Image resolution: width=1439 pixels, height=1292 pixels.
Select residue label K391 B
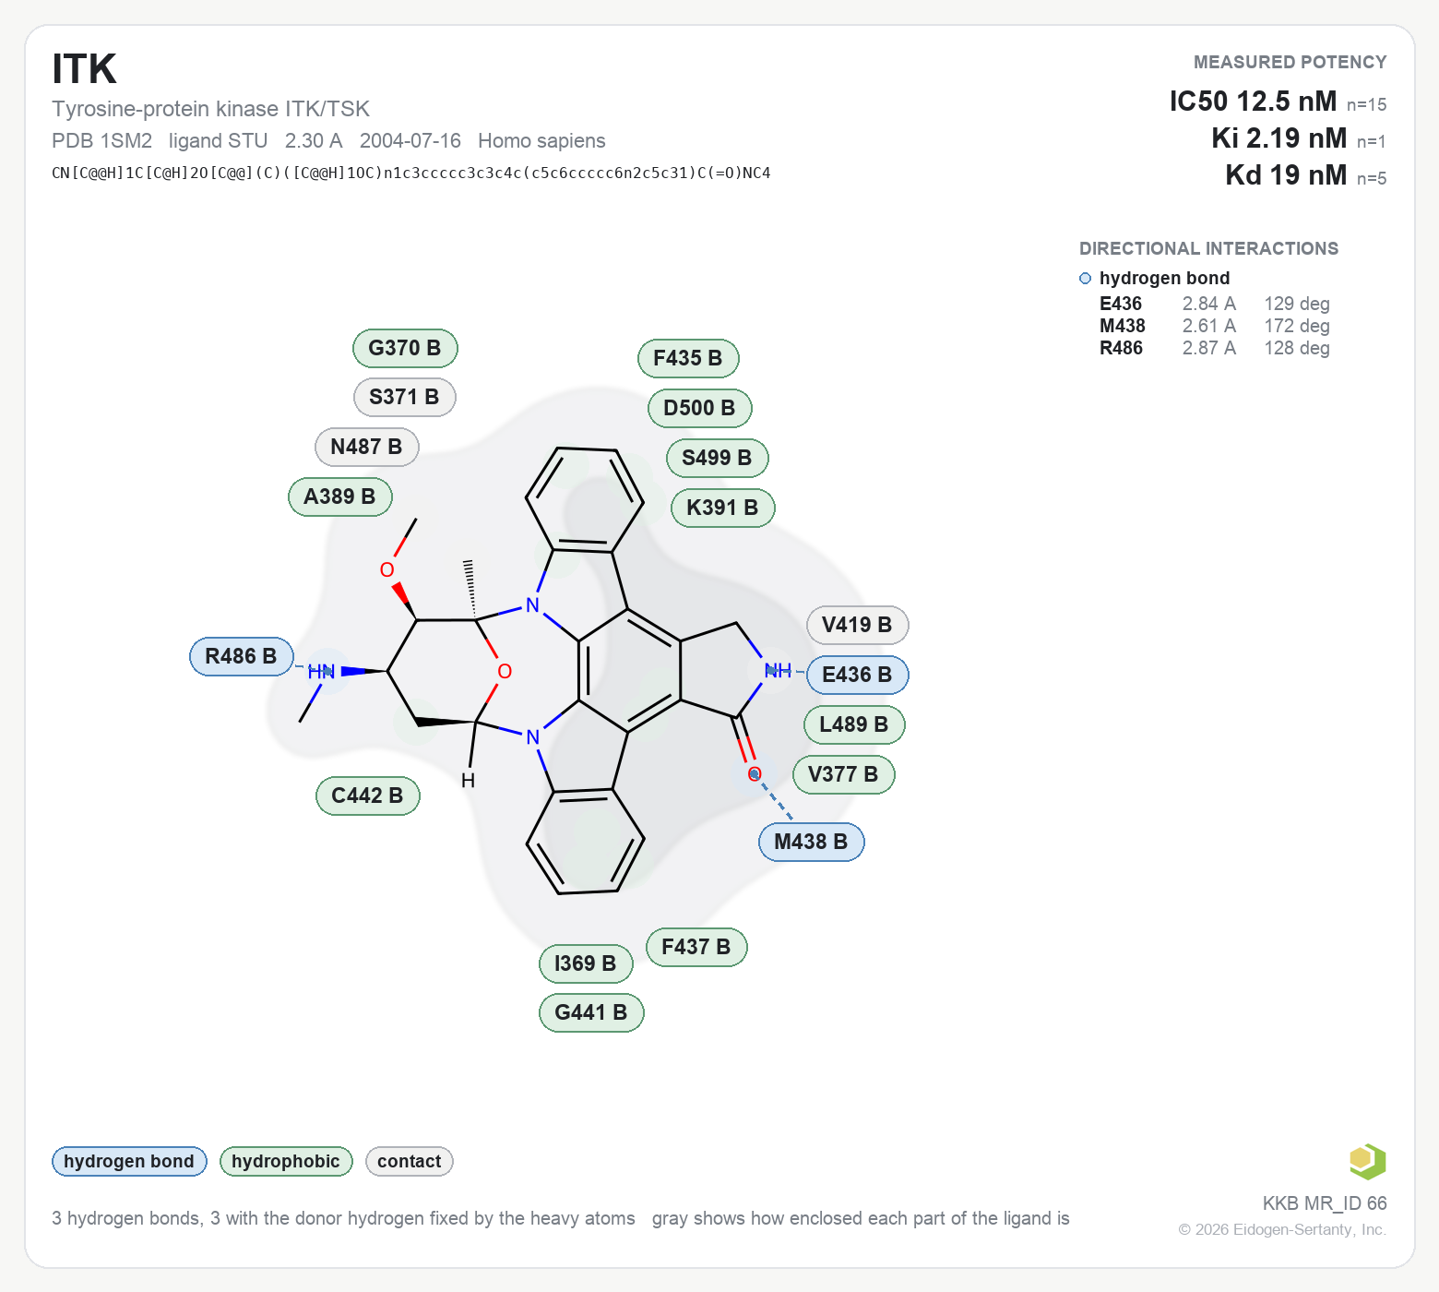coord(722,508)
